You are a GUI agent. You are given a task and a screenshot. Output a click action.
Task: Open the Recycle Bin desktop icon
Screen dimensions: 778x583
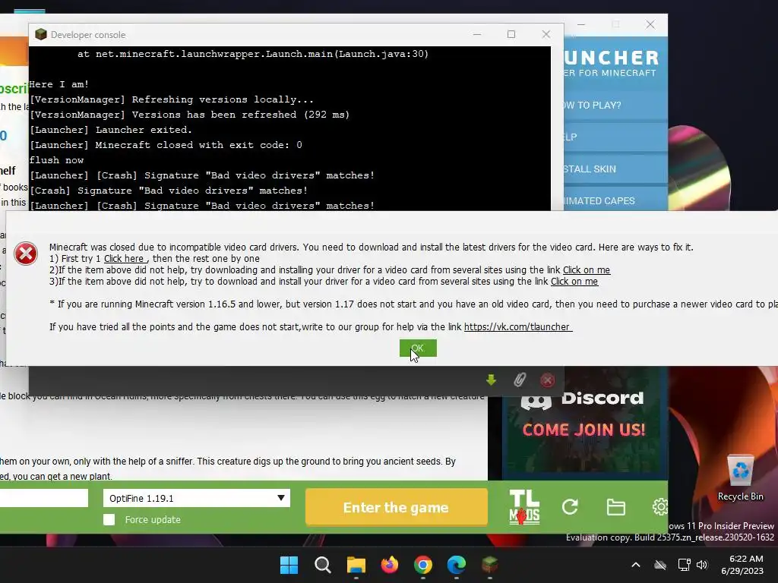tap(740, 477)
